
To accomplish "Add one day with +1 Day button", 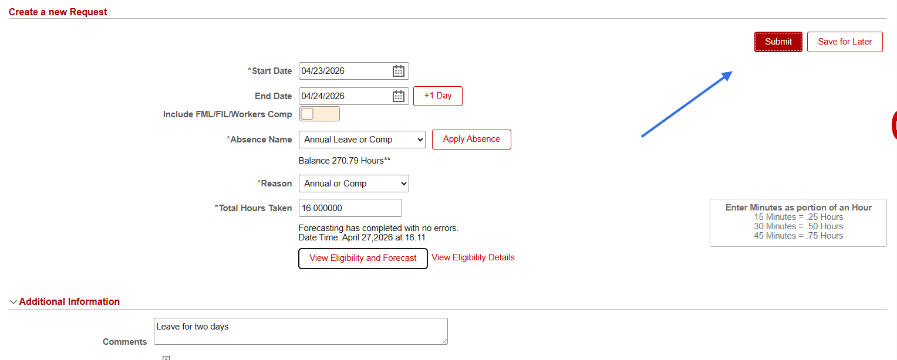I will click(x=438, y=96).
